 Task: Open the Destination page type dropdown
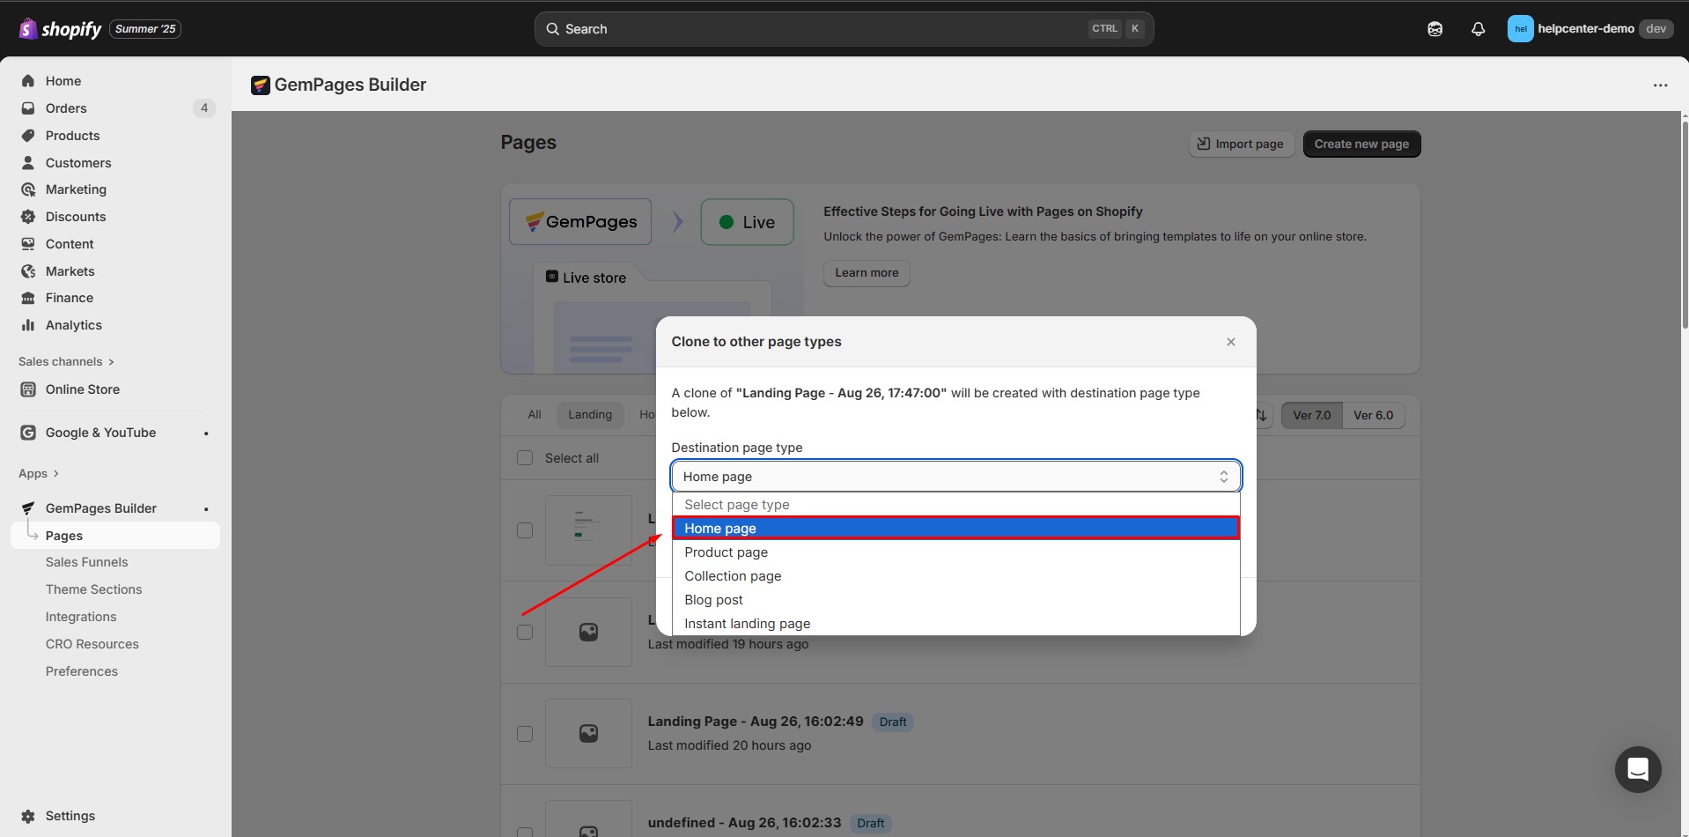point(955,477)
